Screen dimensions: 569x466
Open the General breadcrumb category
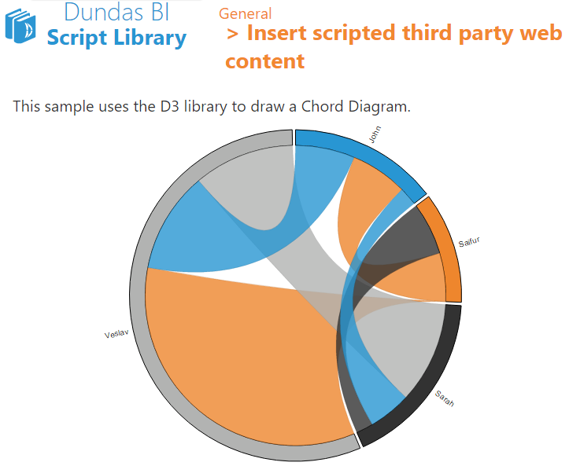tap(245, 14)
